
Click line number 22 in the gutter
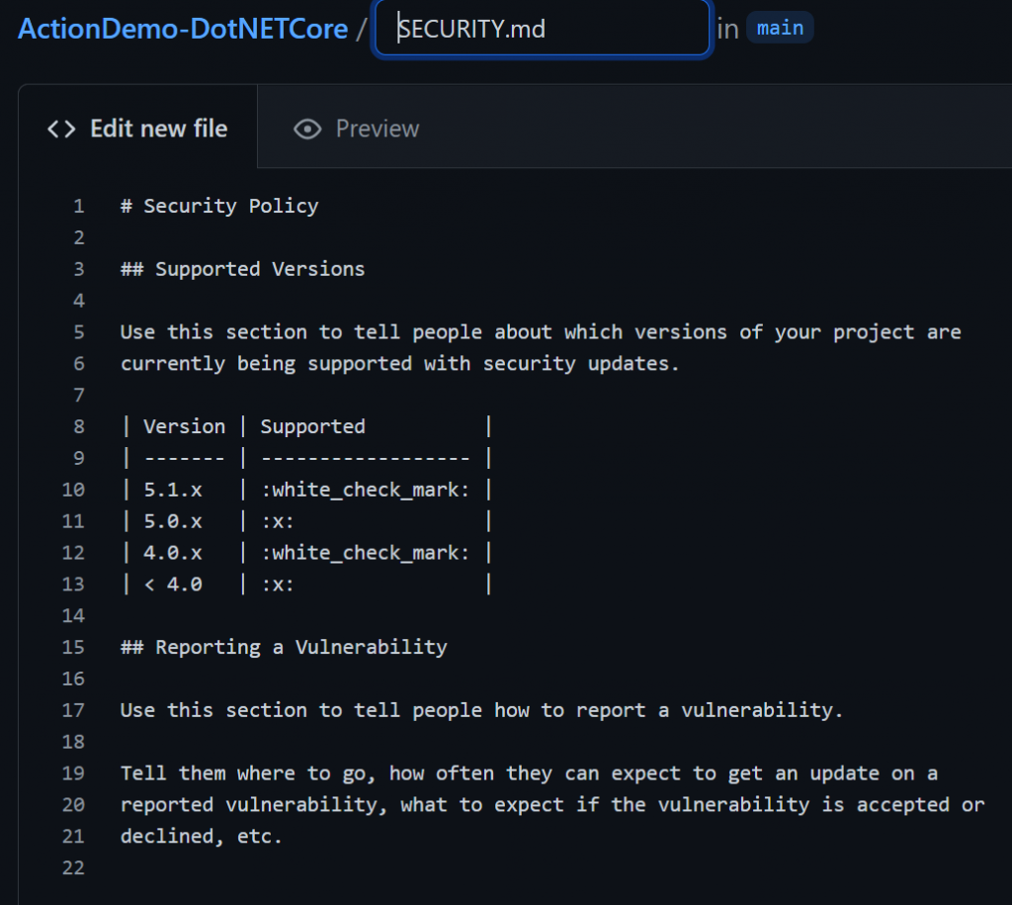click(73, 867)
